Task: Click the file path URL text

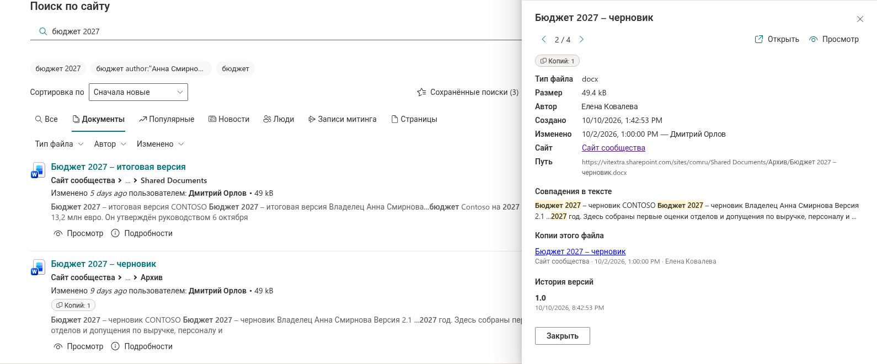Action: (709, 167)
